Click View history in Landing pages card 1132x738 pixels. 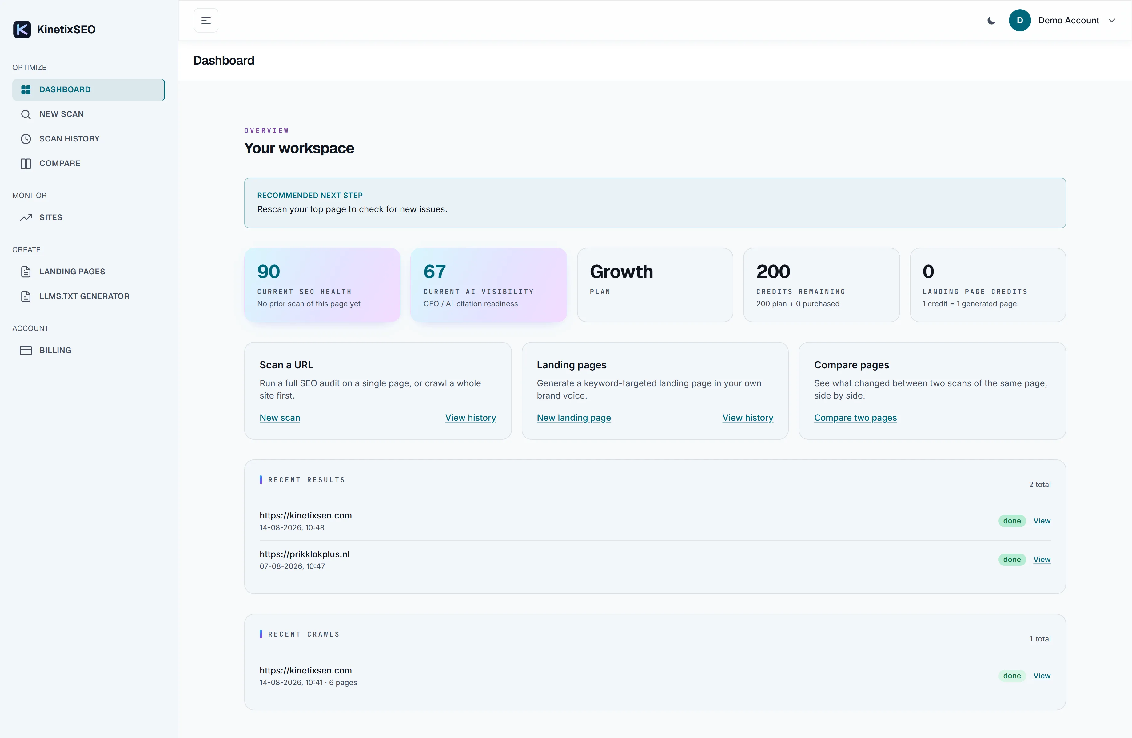pyautogui.click(x=748, y=418)
